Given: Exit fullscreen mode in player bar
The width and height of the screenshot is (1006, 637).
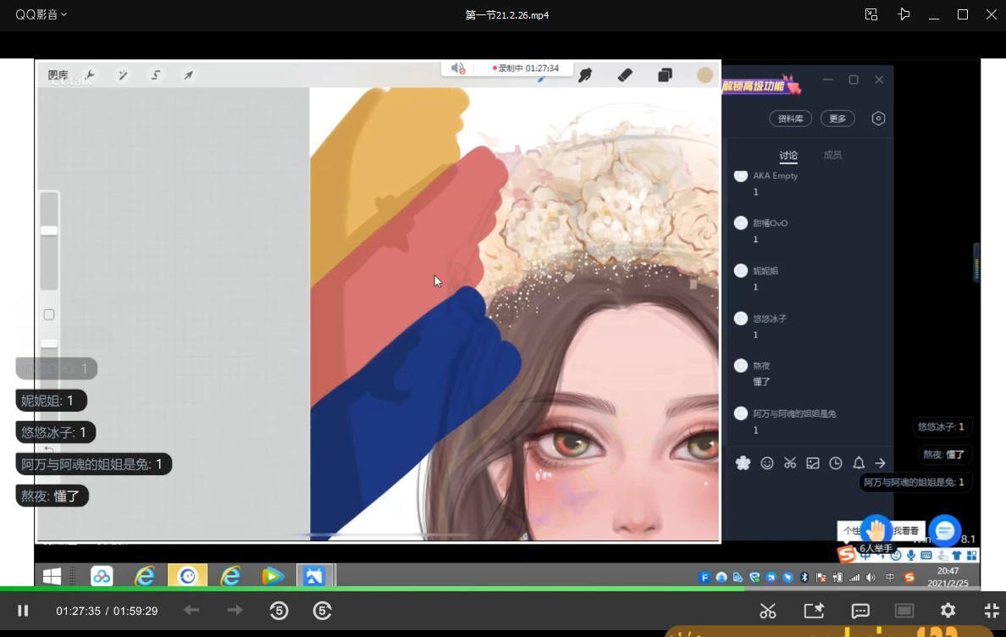Looking at the screenshot, I should tap(991, 611).
